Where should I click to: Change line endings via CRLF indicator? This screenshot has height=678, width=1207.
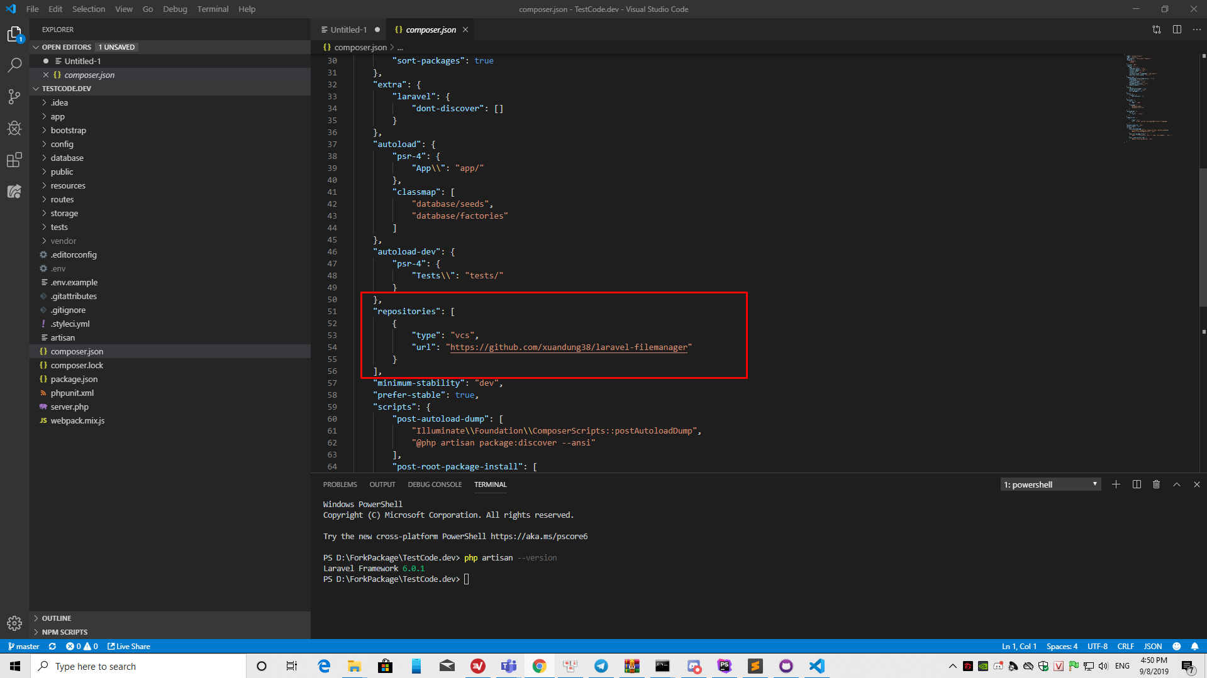1126,647
